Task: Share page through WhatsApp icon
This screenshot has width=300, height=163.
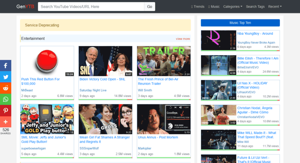Action: 5,99
